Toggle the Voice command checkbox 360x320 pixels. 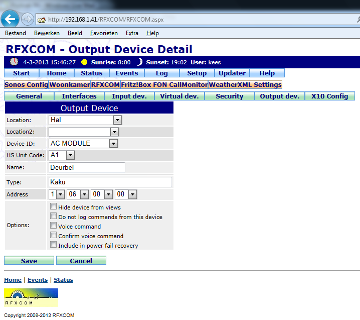pyautogui.click(x=53, y=226)
